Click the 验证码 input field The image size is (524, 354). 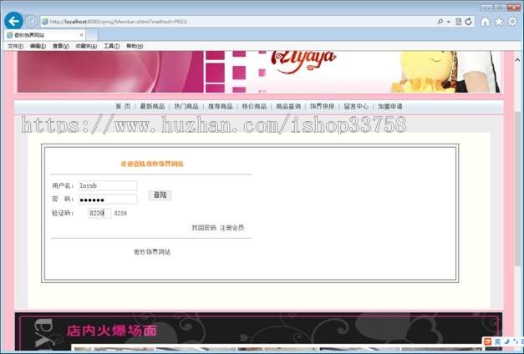pyautogui.click(x=100, y=213)
